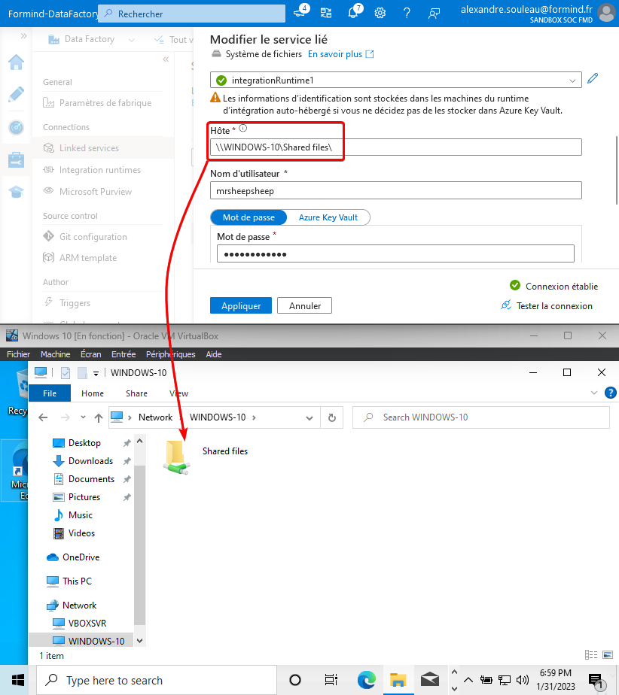
Task: Open the Share ribbon tab
Action: [136, 393]
